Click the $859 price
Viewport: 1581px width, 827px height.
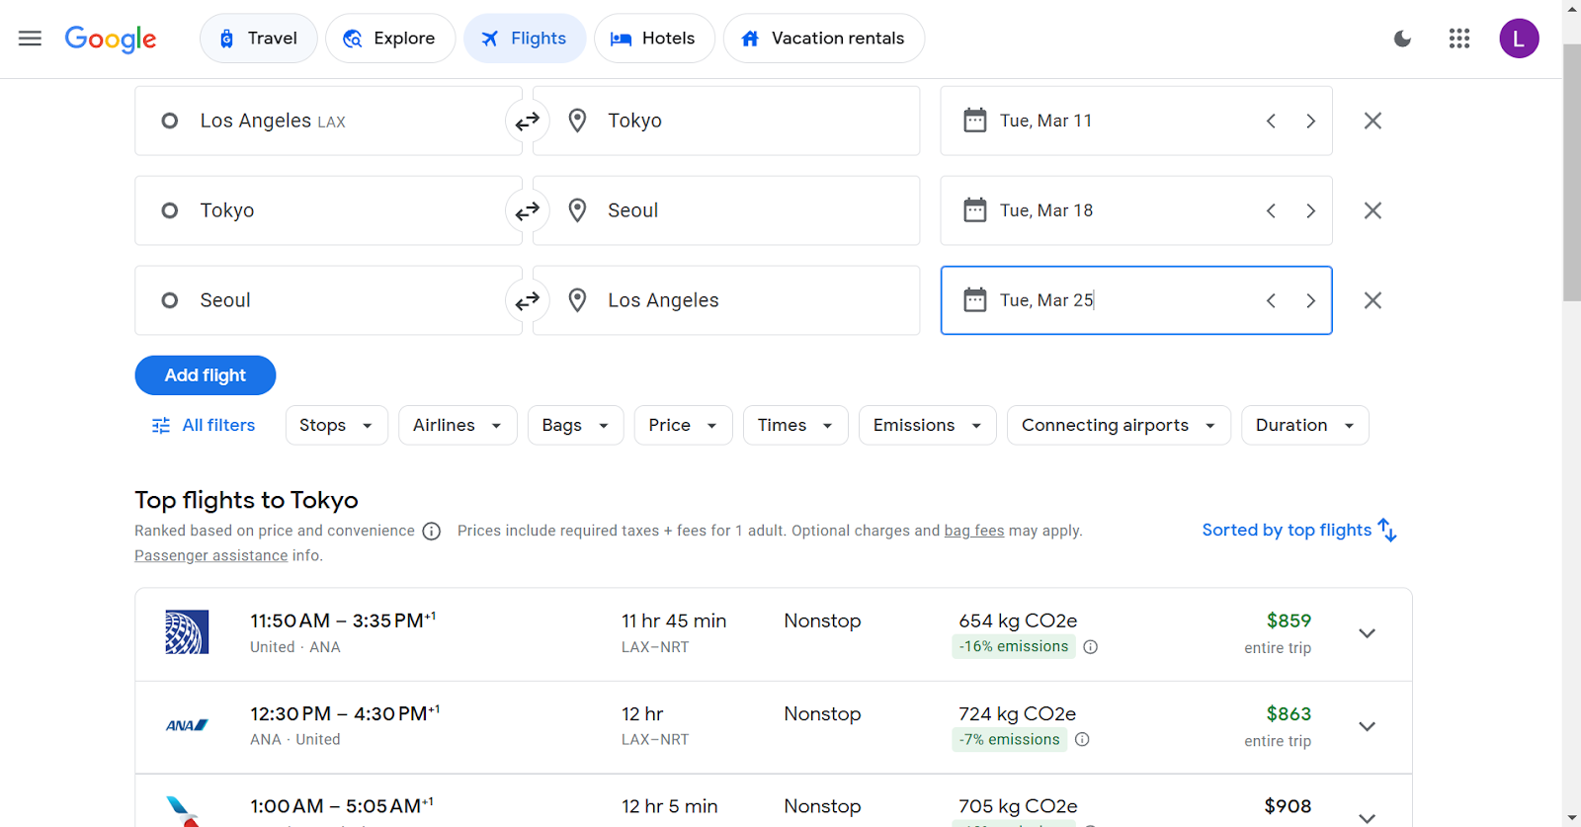[x=1289, y=620]
